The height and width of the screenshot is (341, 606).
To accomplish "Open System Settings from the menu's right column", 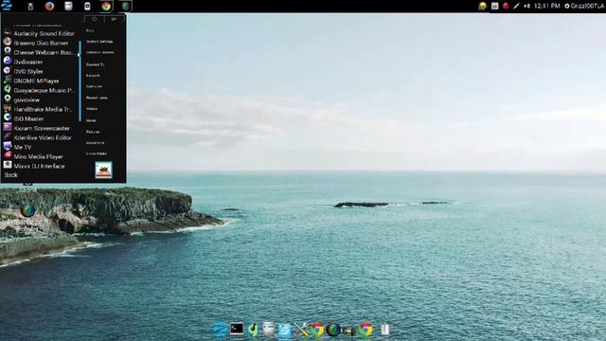I will point(99,41).
